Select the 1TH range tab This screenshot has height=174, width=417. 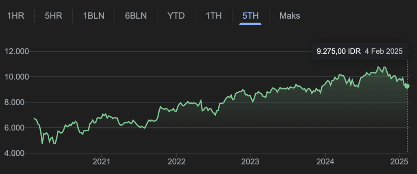[213, 16]
